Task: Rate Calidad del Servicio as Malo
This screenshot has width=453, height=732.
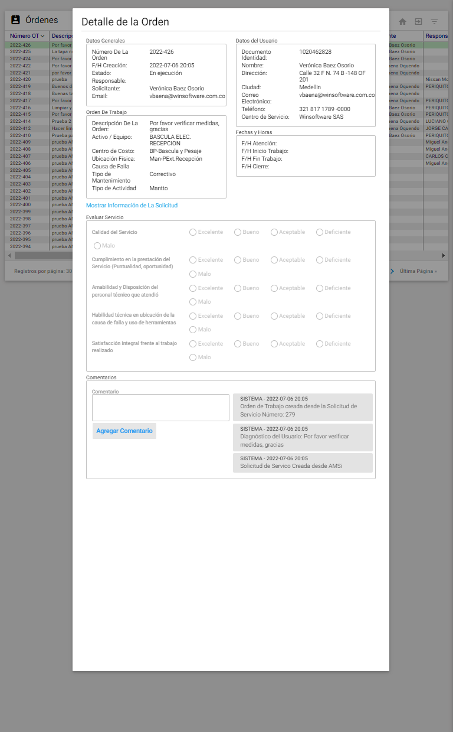Action: [x=97, y=246]
